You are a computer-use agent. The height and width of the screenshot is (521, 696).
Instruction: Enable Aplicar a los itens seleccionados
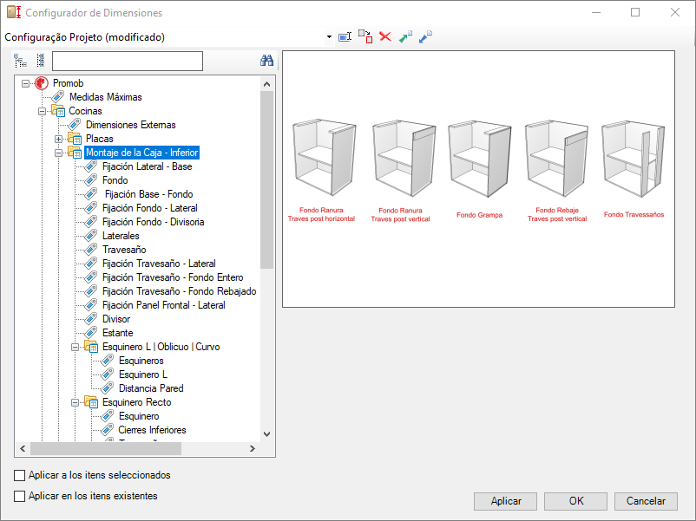click(20, 475)
